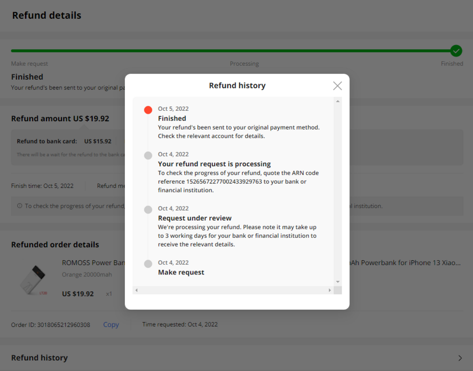
Task: Close the Refund history dialog
Action: pos(338,86)
